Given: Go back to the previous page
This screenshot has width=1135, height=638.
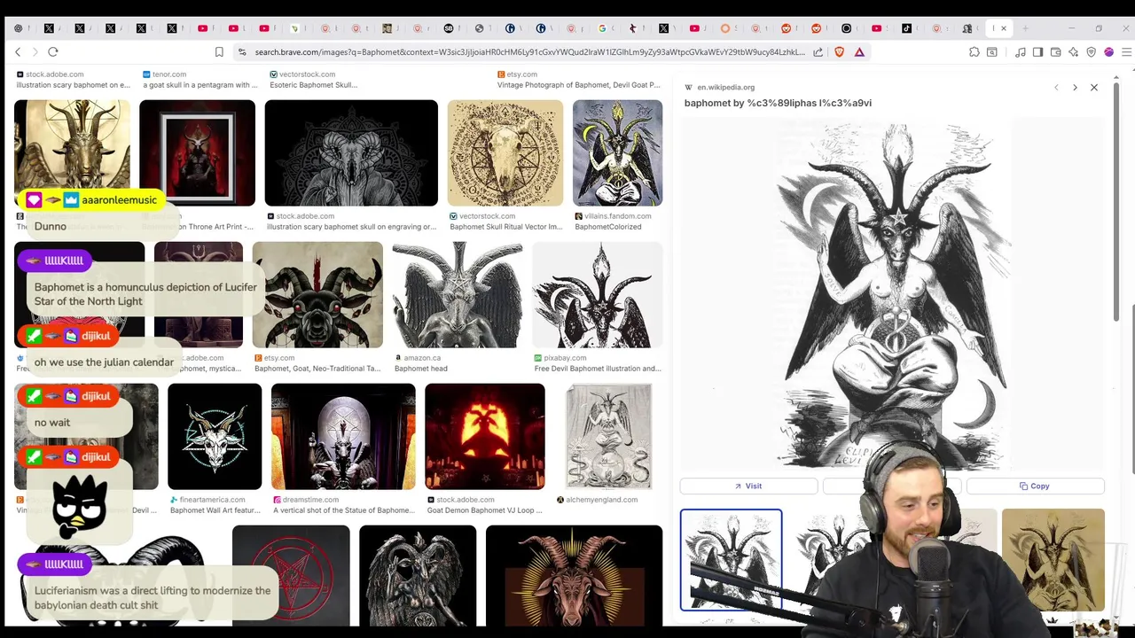Looking at the screenshot, I should pyautogui.click(x=18, y=52).
